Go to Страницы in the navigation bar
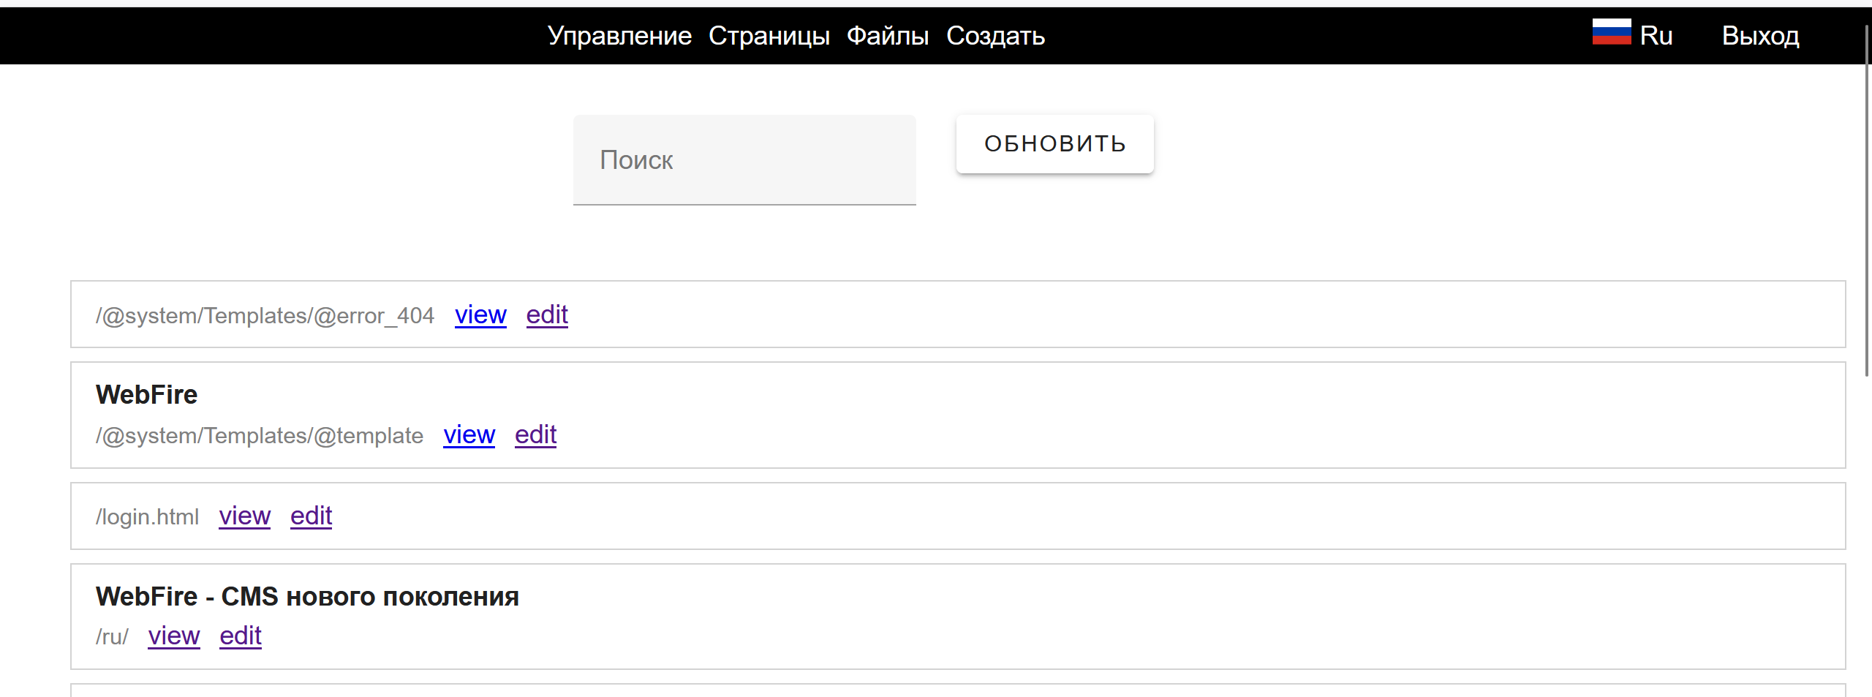 (769, 36)
